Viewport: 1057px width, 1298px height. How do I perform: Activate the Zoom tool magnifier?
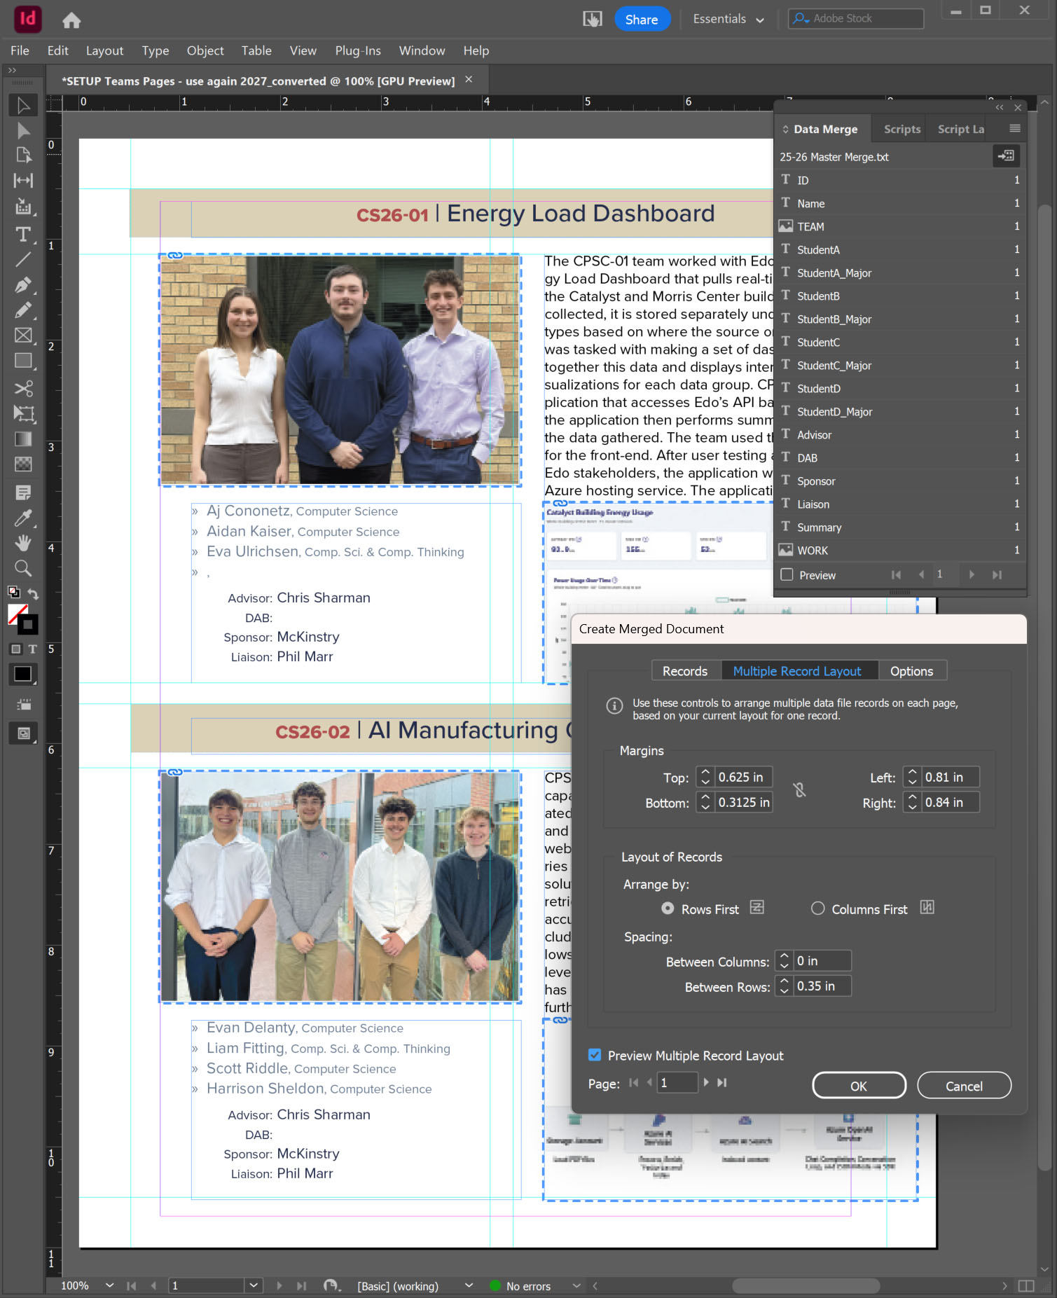pos(23,568)
